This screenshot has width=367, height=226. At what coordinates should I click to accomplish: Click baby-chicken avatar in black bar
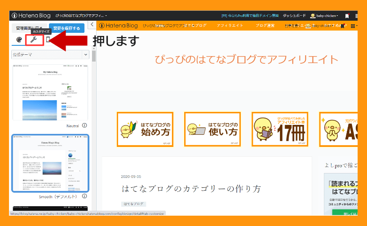click(x=313, y=16)
